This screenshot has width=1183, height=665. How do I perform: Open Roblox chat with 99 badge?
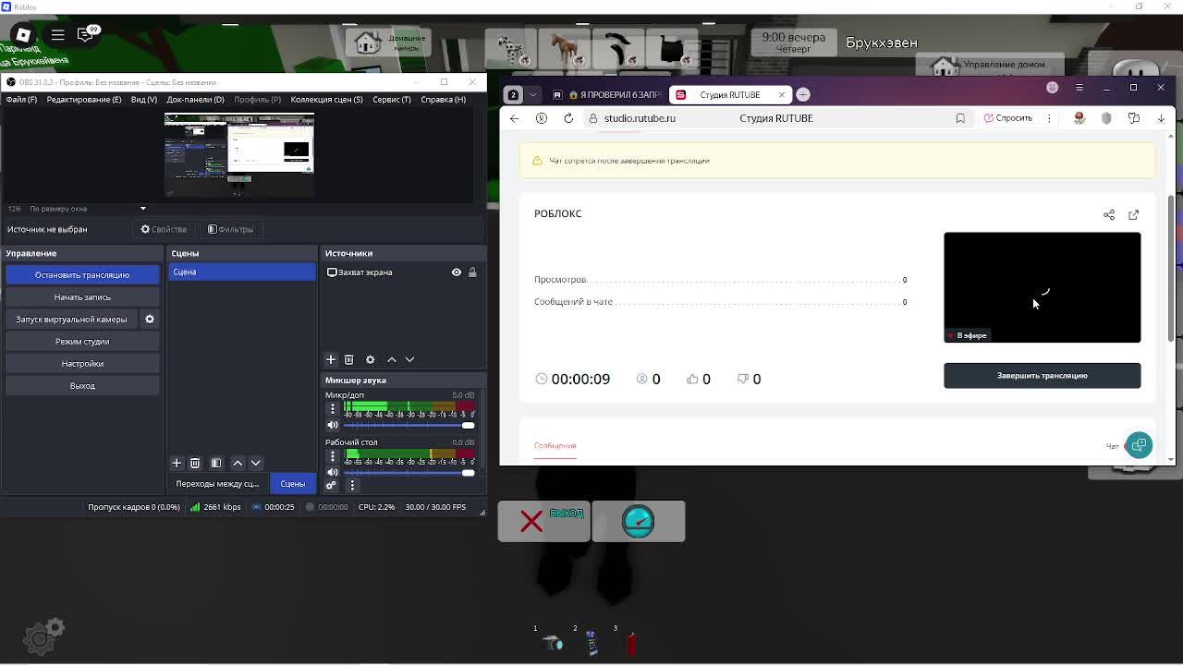[87, 35]
